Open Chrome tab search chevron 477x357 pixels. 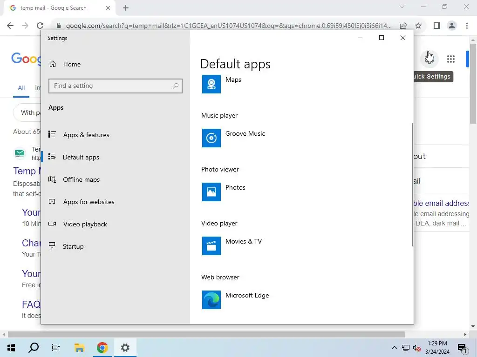point(402,7)
